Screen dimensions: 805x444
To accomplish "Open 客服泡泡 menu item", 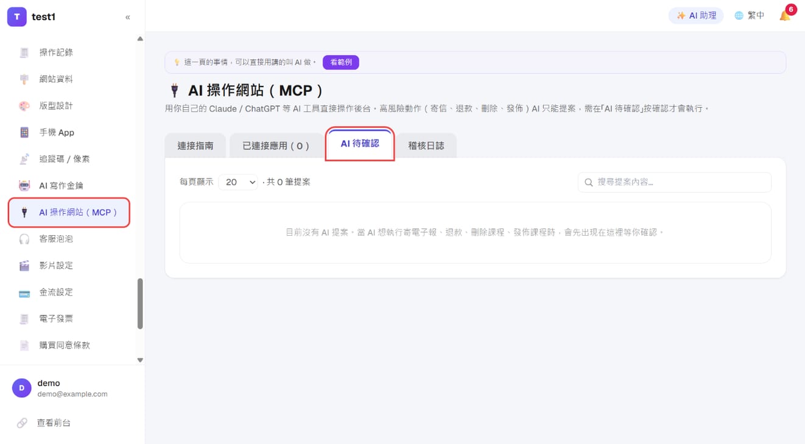I will point(69,239).
